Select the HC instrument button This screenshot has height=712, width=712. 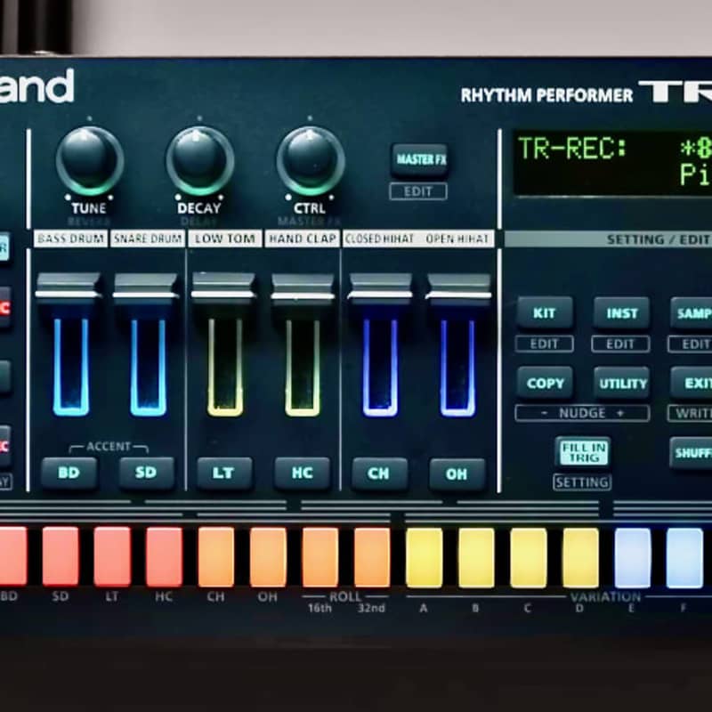(x=302, y=473)
